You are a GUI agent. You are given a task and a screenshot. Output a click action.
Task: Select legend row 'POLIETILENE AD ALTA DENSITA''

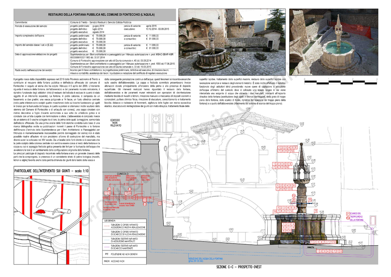[x=125, y=254]
